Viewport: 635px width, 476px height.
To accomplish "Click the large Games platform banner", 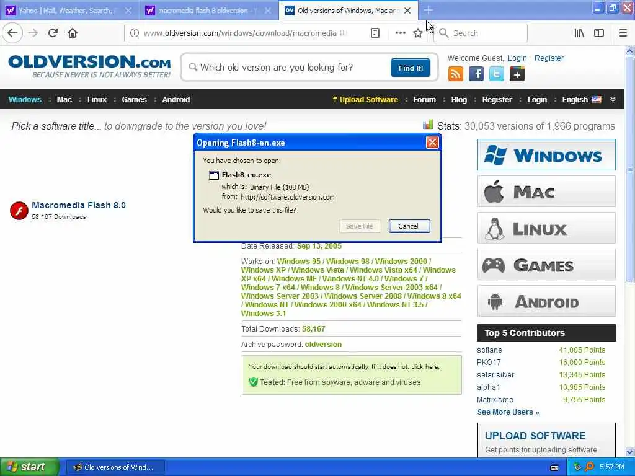I will (546, 265).
